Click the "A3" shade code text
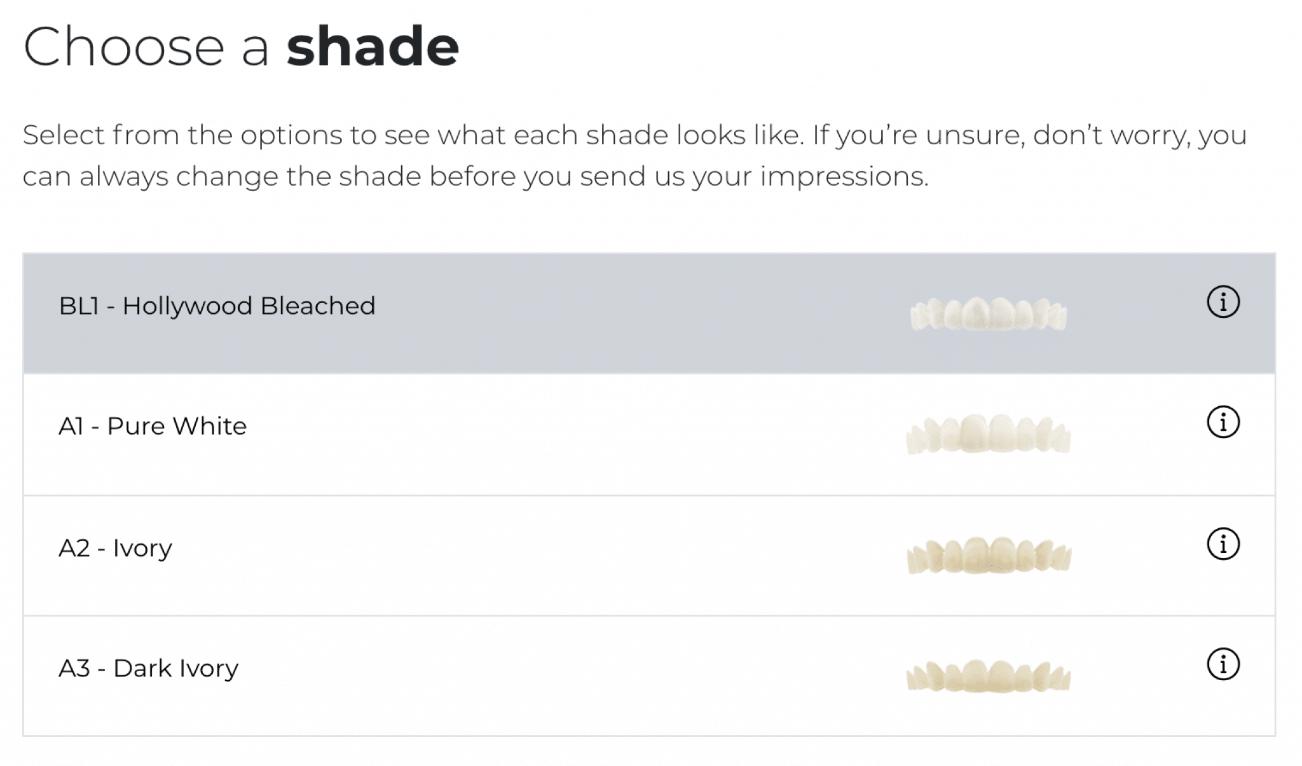 pyautogui.click(x=74, y=669)
